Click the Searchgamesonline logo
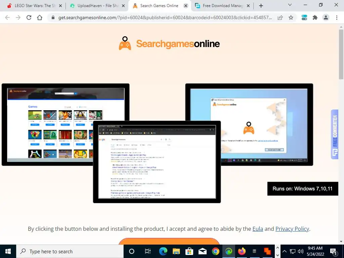 [x=169, y=43]
